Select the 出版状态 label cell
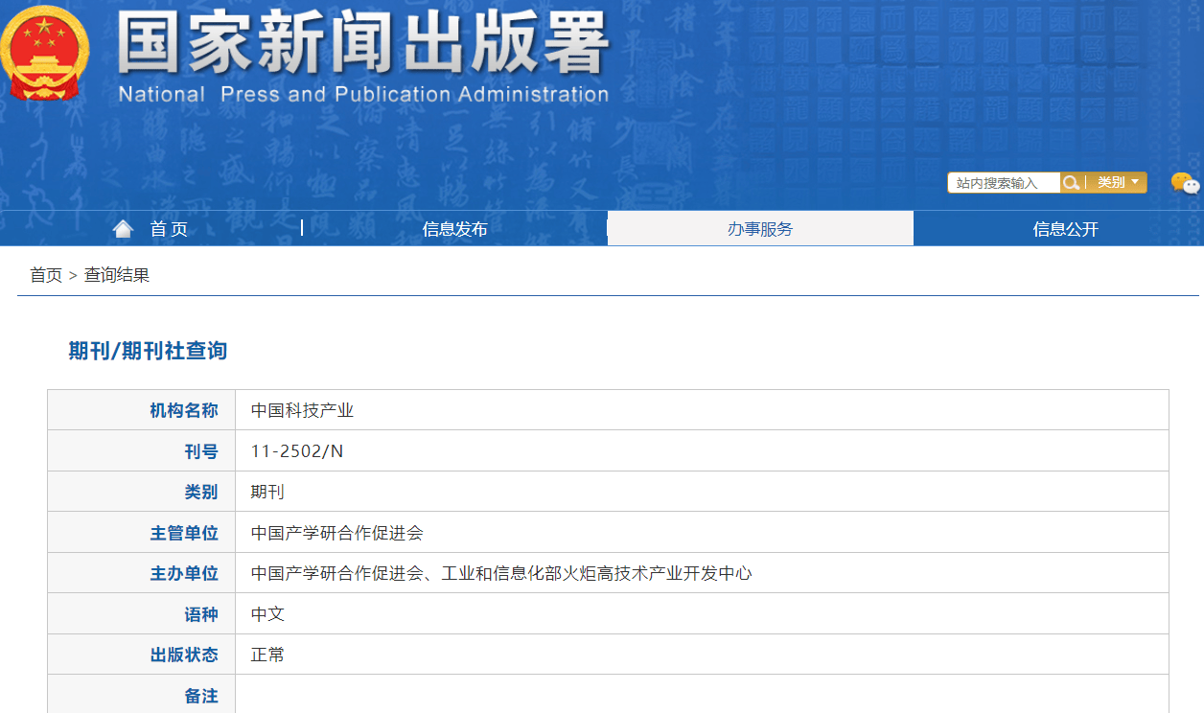 142,655
